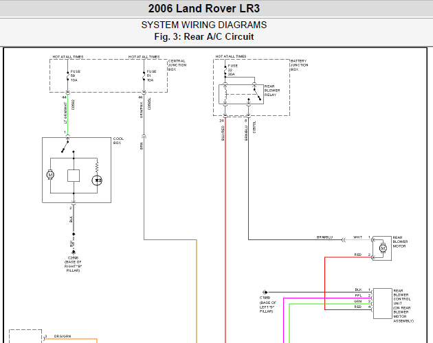This screenshot has width=433, height=343.
Task: Click the "REAR BLOWER RELAY" label
Action: (272, 91)
